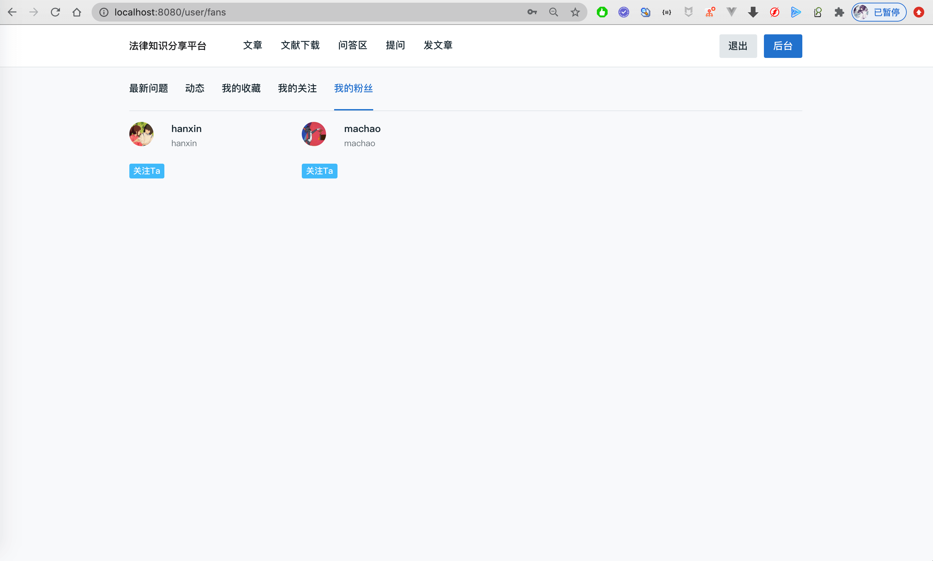The height and width of the screenshot is (561, 933).
Task: Click the Vue devtools extension icon
Action: [732, 12]
